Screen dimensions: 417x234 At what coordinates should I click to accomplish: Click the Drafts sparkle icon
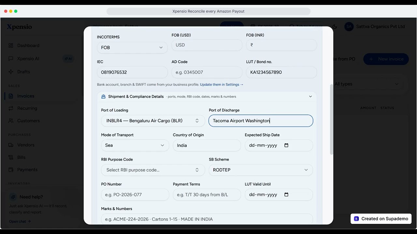[x=11, y=72]
